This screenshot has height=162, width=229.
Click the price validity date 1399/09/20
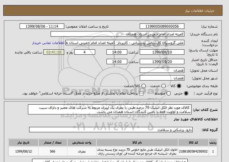click(162, 62)
